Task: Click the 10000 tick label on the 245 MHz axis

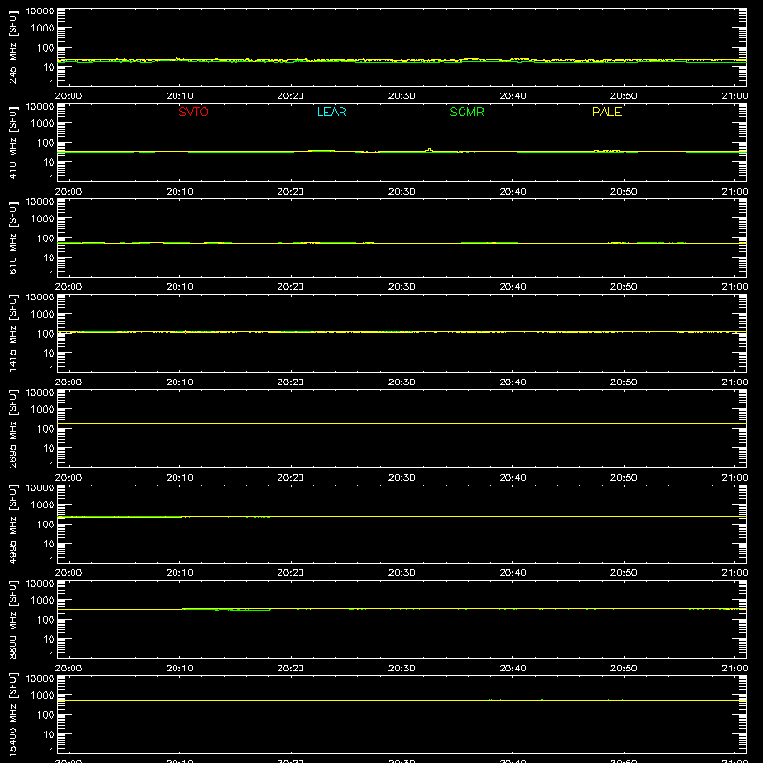Action: [40, 11]
